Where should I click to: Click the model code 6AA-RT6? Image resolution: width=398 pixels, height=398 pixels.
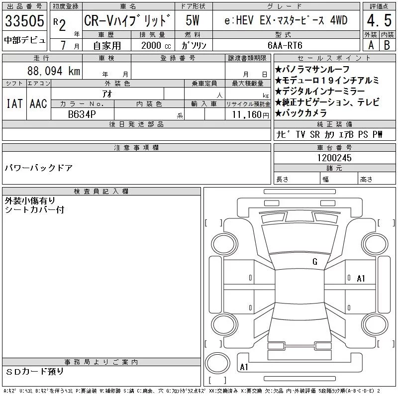coord(285,45)
